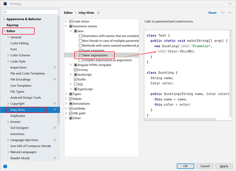
Task: Select the TypeScript row in hints tree
Action: click(85, 89)
